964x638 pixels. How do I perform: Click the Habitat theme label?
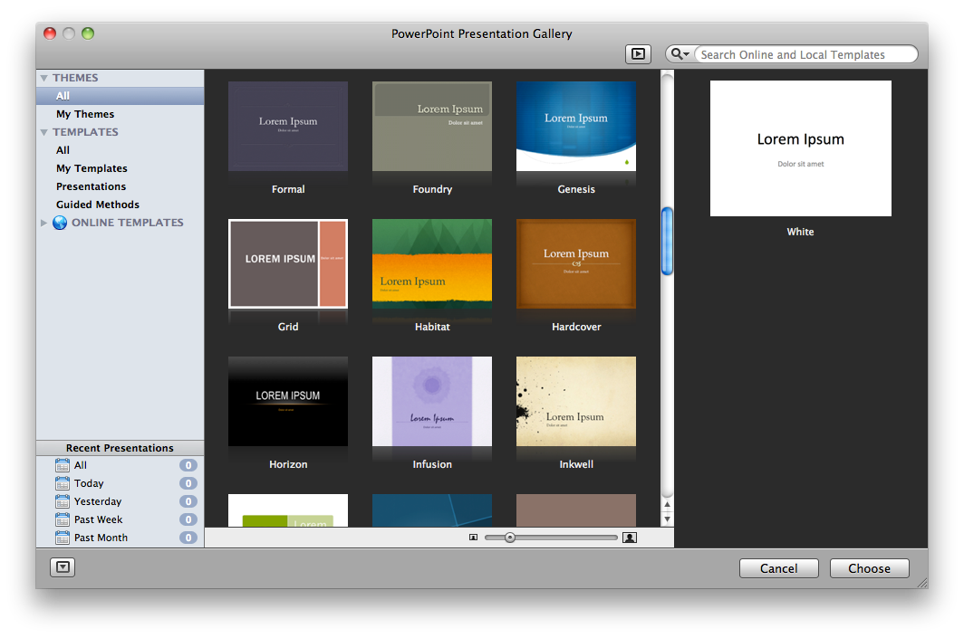pyautogui.click(x=432, y=327)
